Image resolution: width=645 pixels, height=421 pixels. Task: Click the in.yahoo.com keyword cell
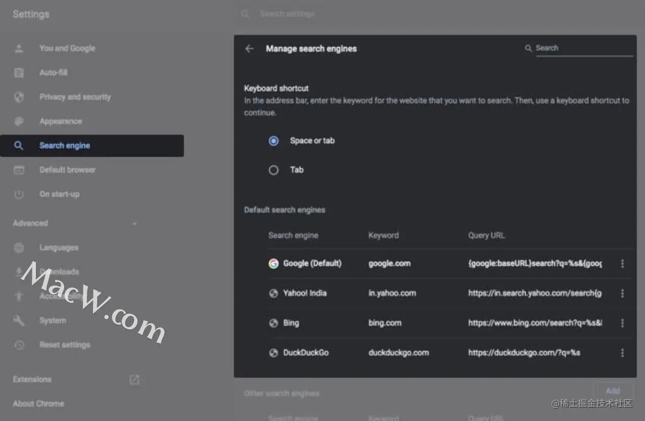click(x=392, y=293)
